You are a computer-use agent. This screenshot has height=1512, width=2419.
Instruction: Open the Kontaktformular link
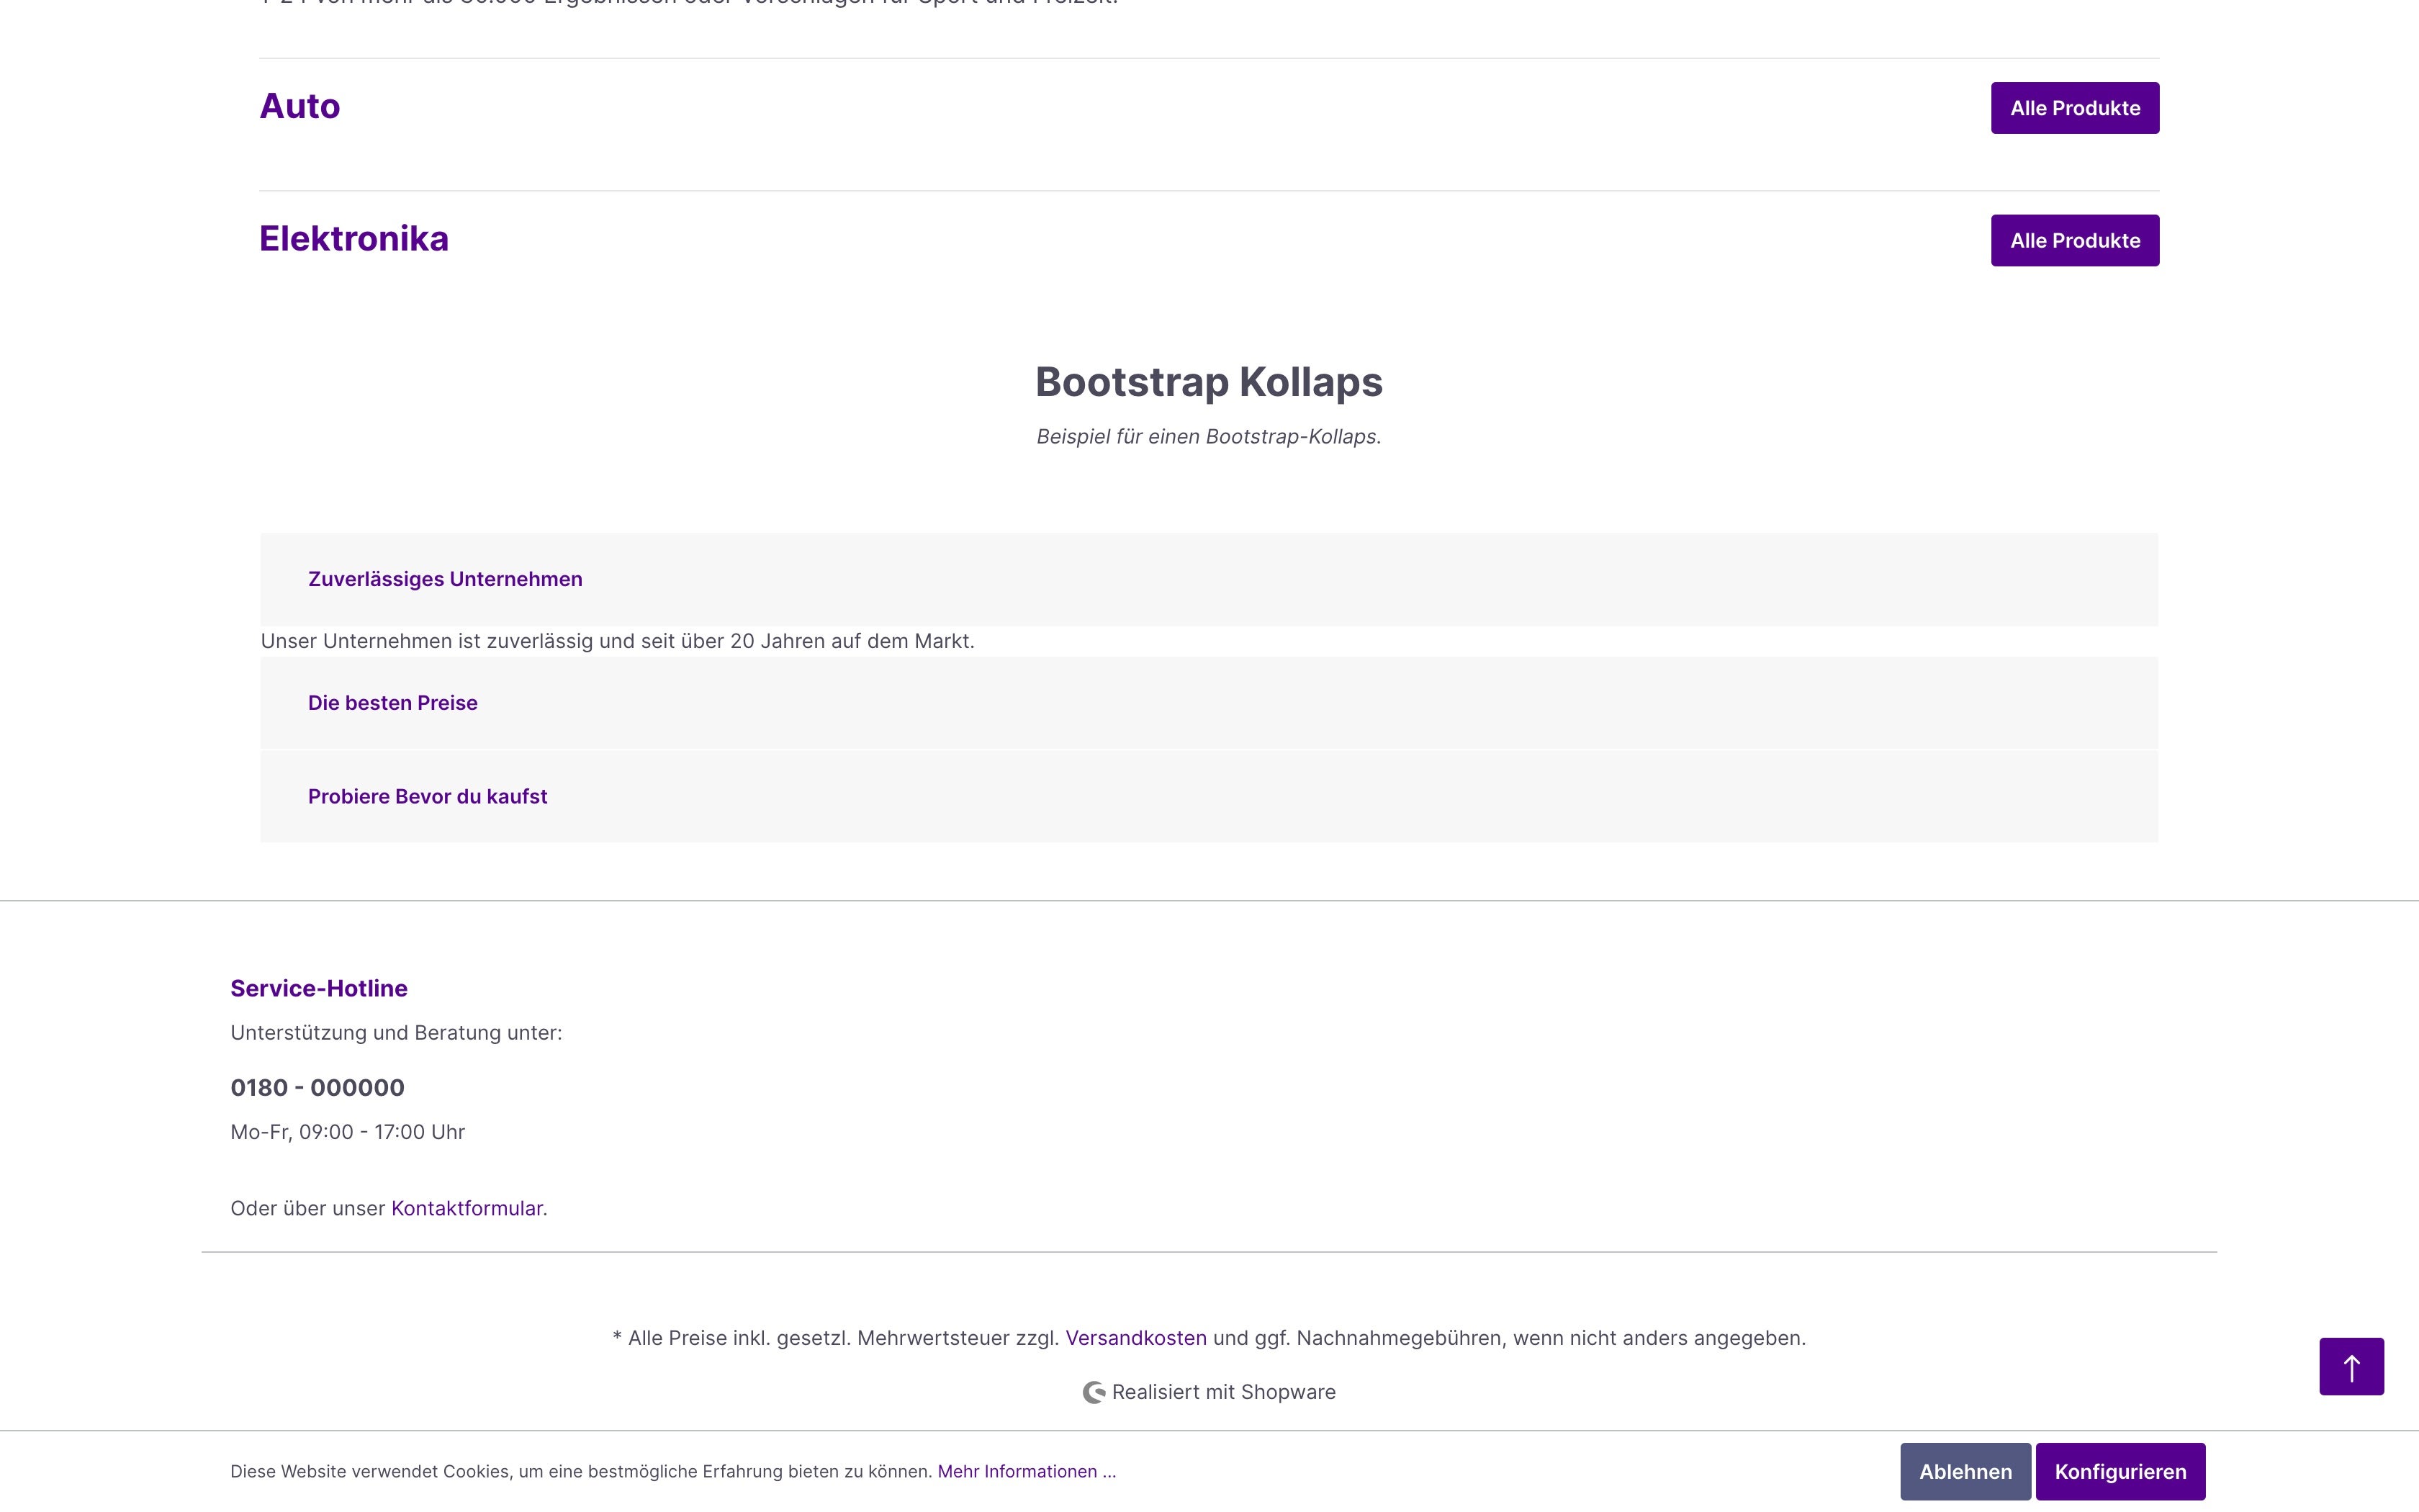[467, 1208]
